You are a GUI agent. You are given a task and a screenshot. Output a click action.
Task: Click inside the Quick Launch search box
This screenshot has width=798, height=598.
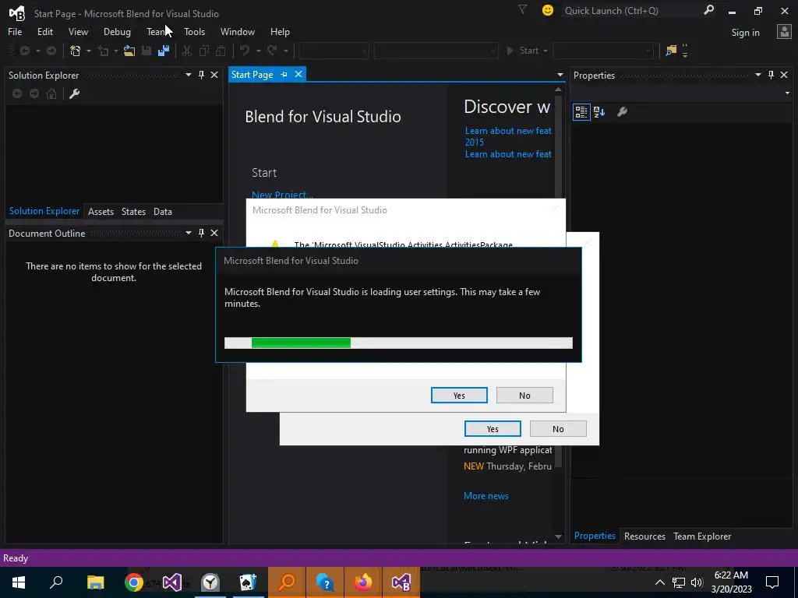click(x=631, y=10)
